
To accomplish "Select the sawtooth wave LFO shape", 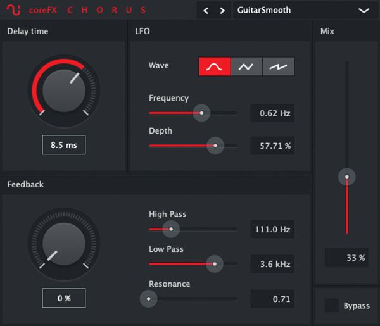I will pos(279,66).
